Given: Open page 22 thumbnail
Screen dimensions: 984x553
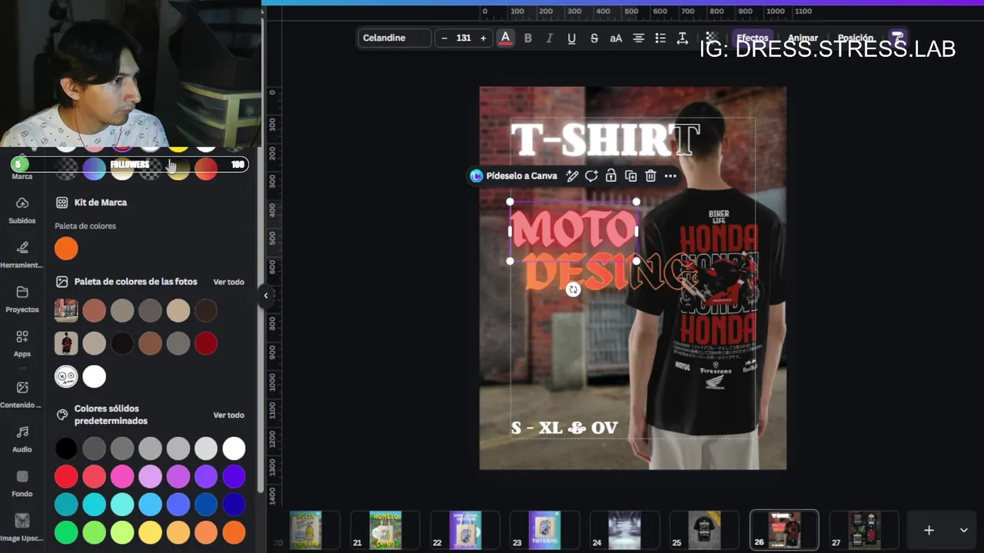Looking at the screenshot, I should (465, 531).
